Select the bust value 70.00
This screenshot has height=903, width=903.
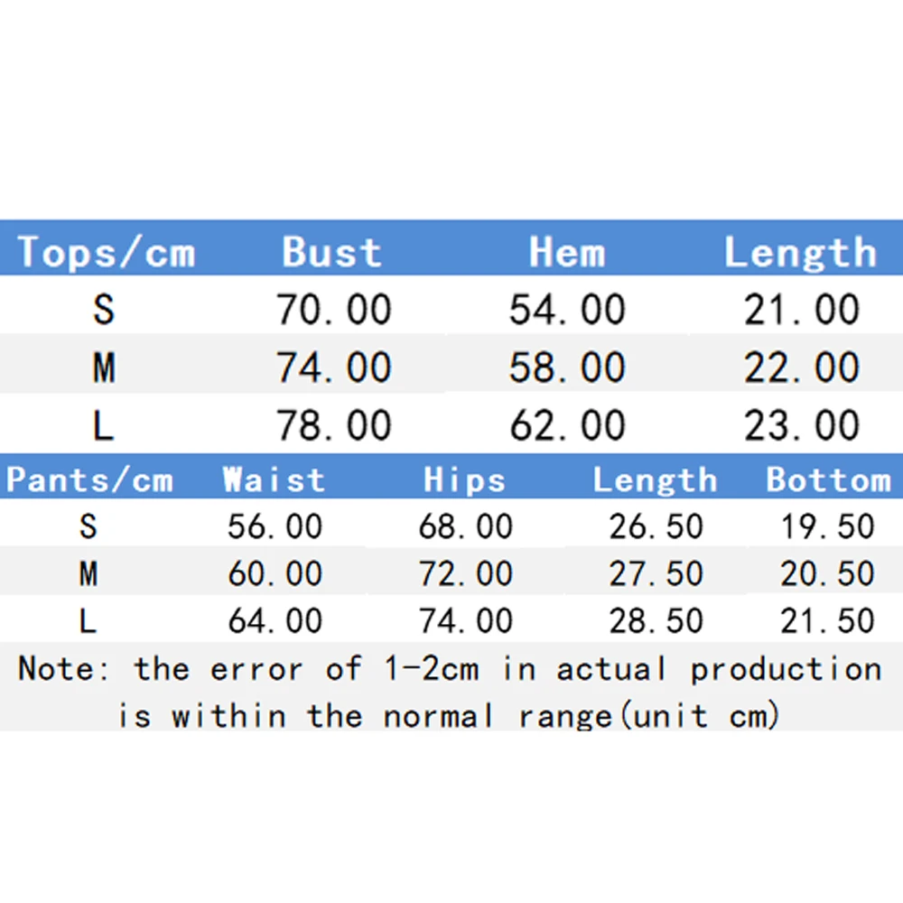click(x=333, y=310)
